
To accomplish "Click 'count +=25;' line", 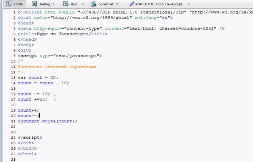I will point(33,99).
